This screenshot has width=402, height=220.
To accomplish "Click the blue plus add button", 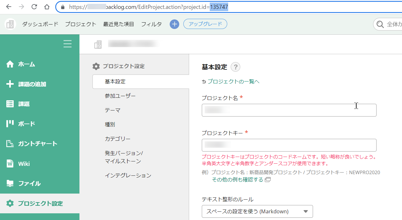I will tap(174, 24).
